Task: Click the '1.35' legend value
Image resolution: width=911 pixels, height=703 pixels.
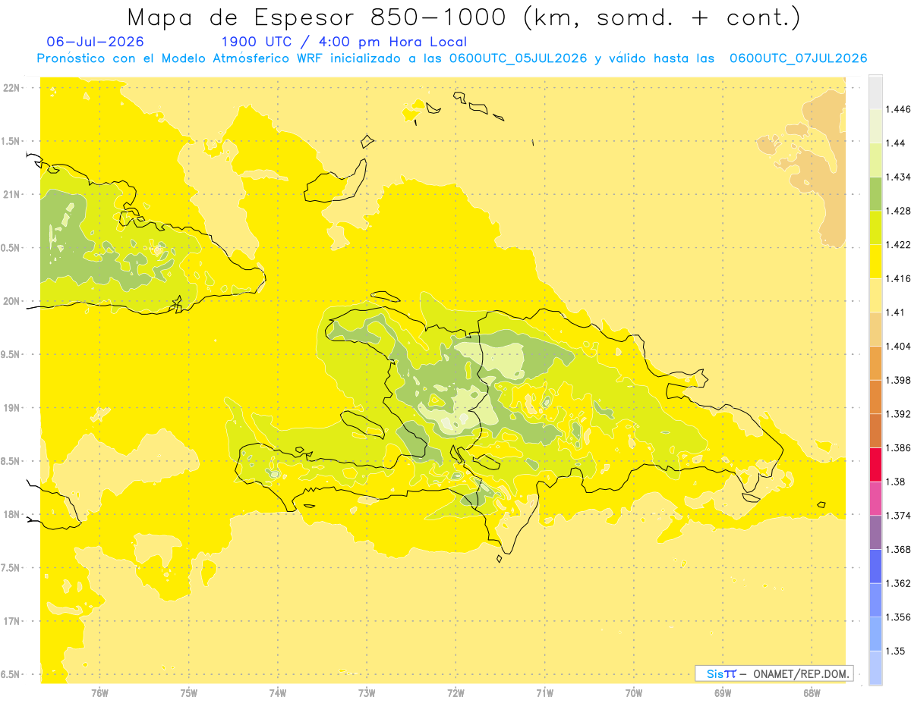Action: [894, 651]
